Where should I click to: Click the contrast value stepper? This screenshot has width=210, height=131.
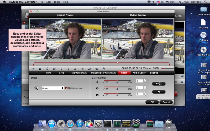pos(145,88)
